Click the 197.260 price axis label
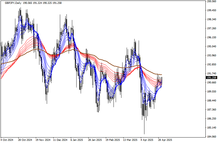 point(211,28)
